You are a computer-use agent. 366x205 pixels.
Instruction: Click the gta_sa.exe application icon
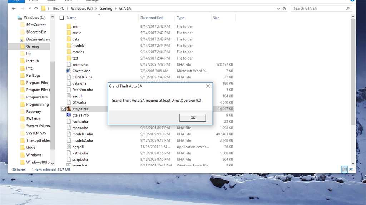pos(69,108)
